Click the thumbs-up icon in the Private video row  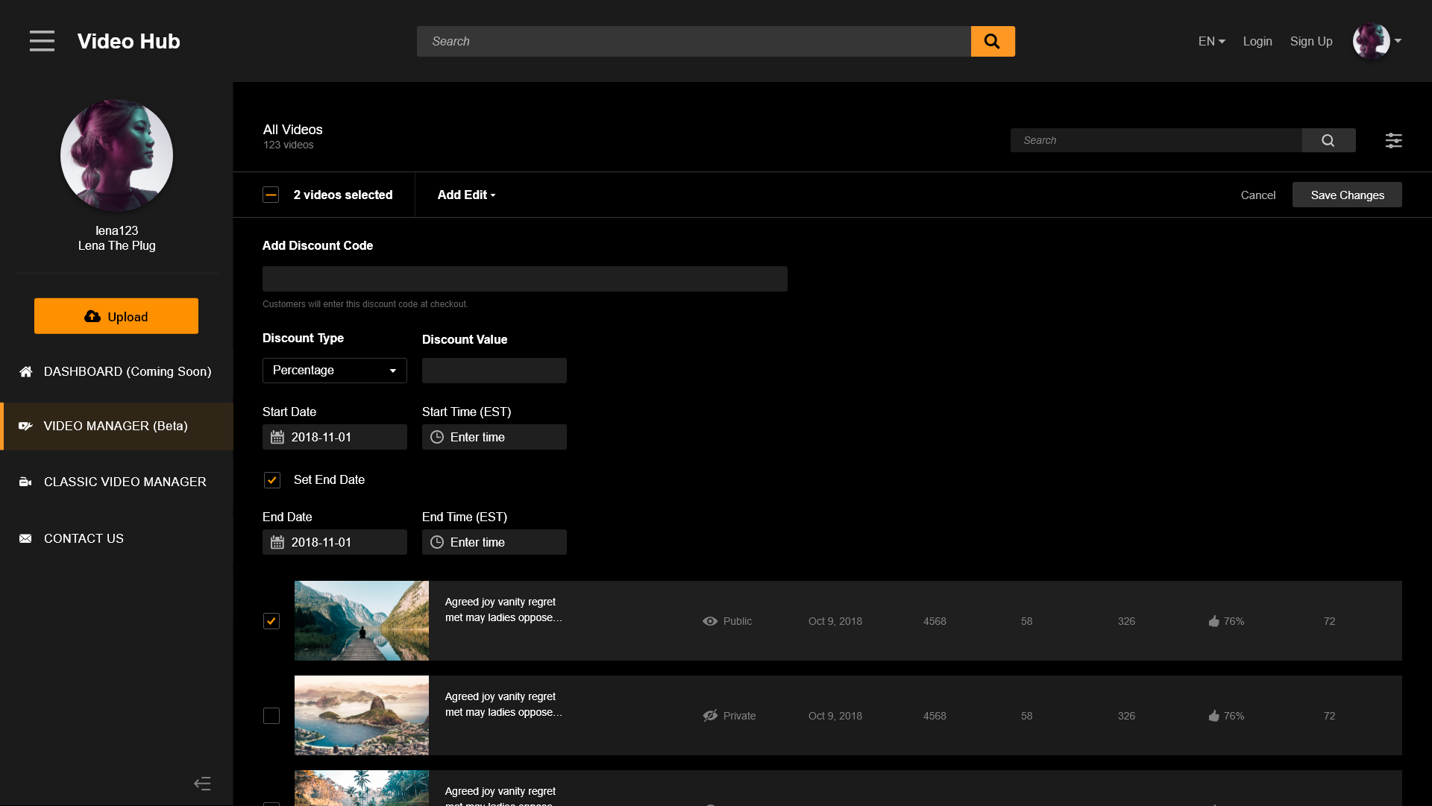(1214, 716)
